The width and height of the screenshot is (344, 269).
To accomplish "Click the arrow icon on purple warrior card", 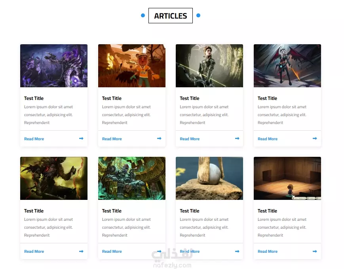I will tap(81, 138).
